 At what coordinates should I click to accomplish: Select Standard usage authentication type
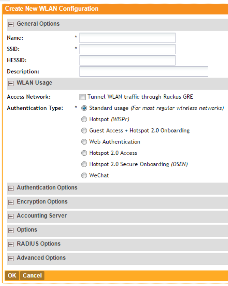click(84, 108)
